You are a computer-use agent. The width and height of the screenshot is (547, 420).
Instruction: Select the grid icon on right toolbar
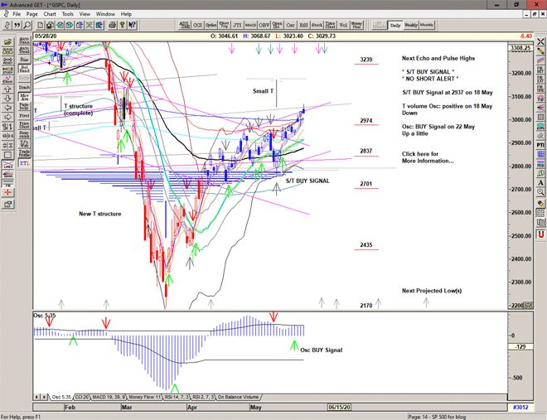tap(540, 154)
